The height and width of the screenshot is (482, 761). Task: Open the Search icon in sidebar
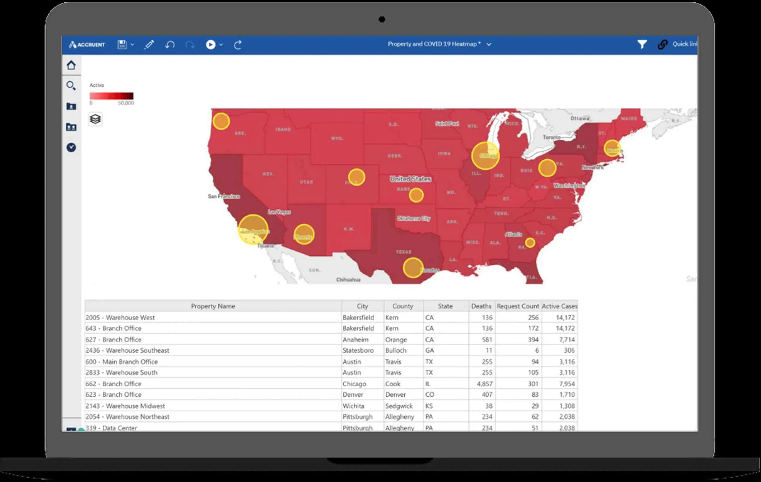71,85
